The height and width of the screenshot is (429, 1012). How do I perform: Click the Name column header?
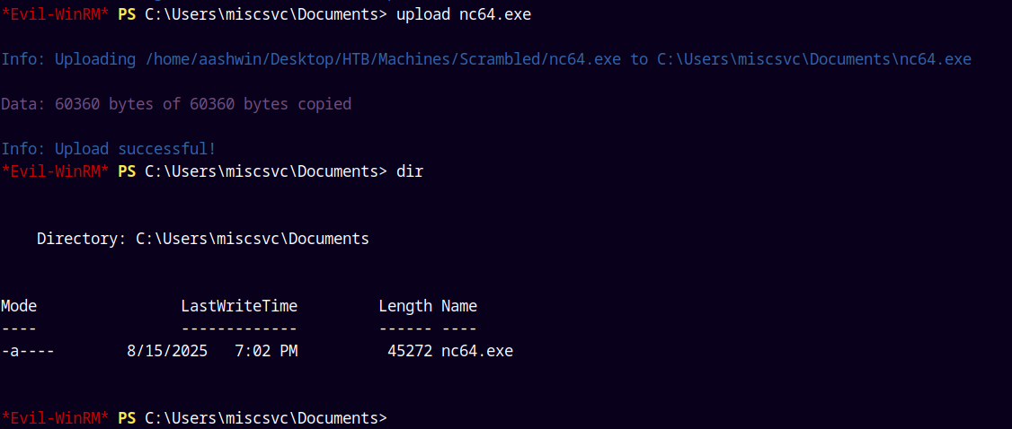coord(459,306)
